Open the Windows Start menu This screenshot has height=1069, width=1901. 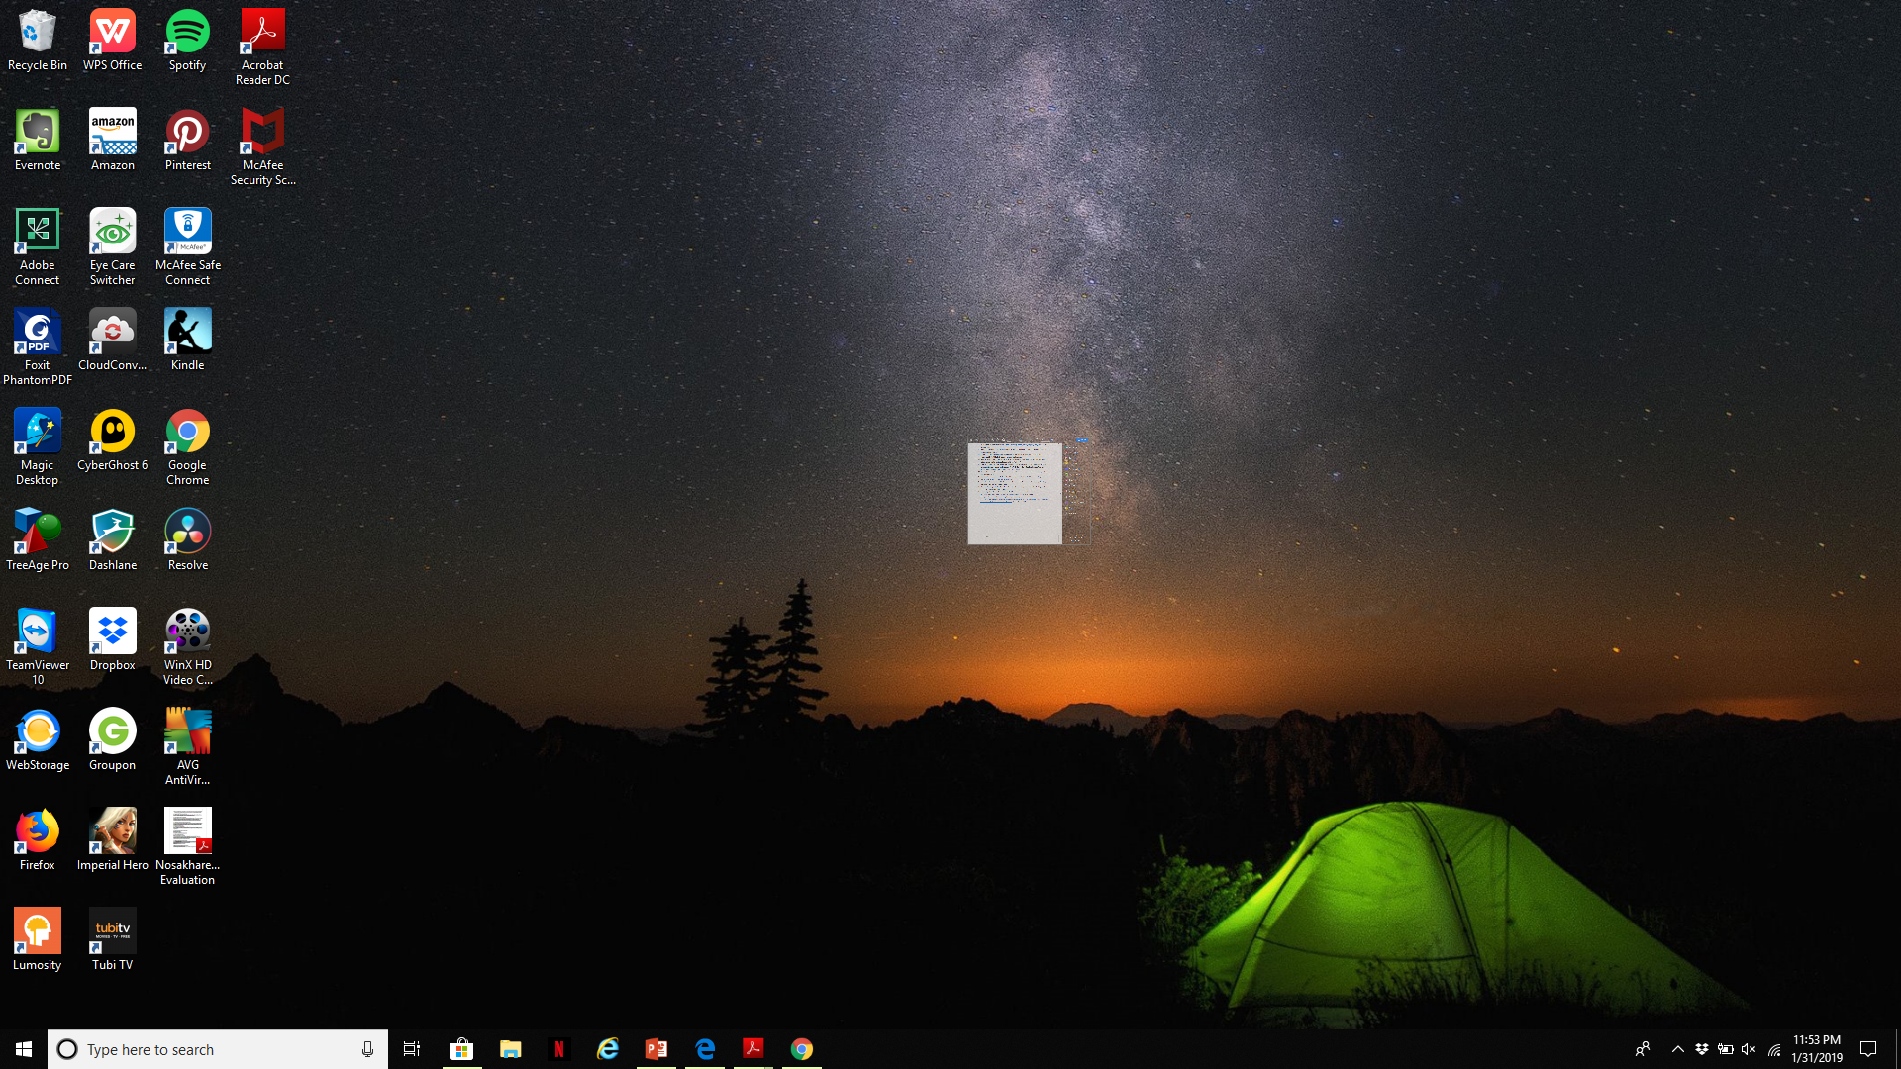[x=24, y=1049]
